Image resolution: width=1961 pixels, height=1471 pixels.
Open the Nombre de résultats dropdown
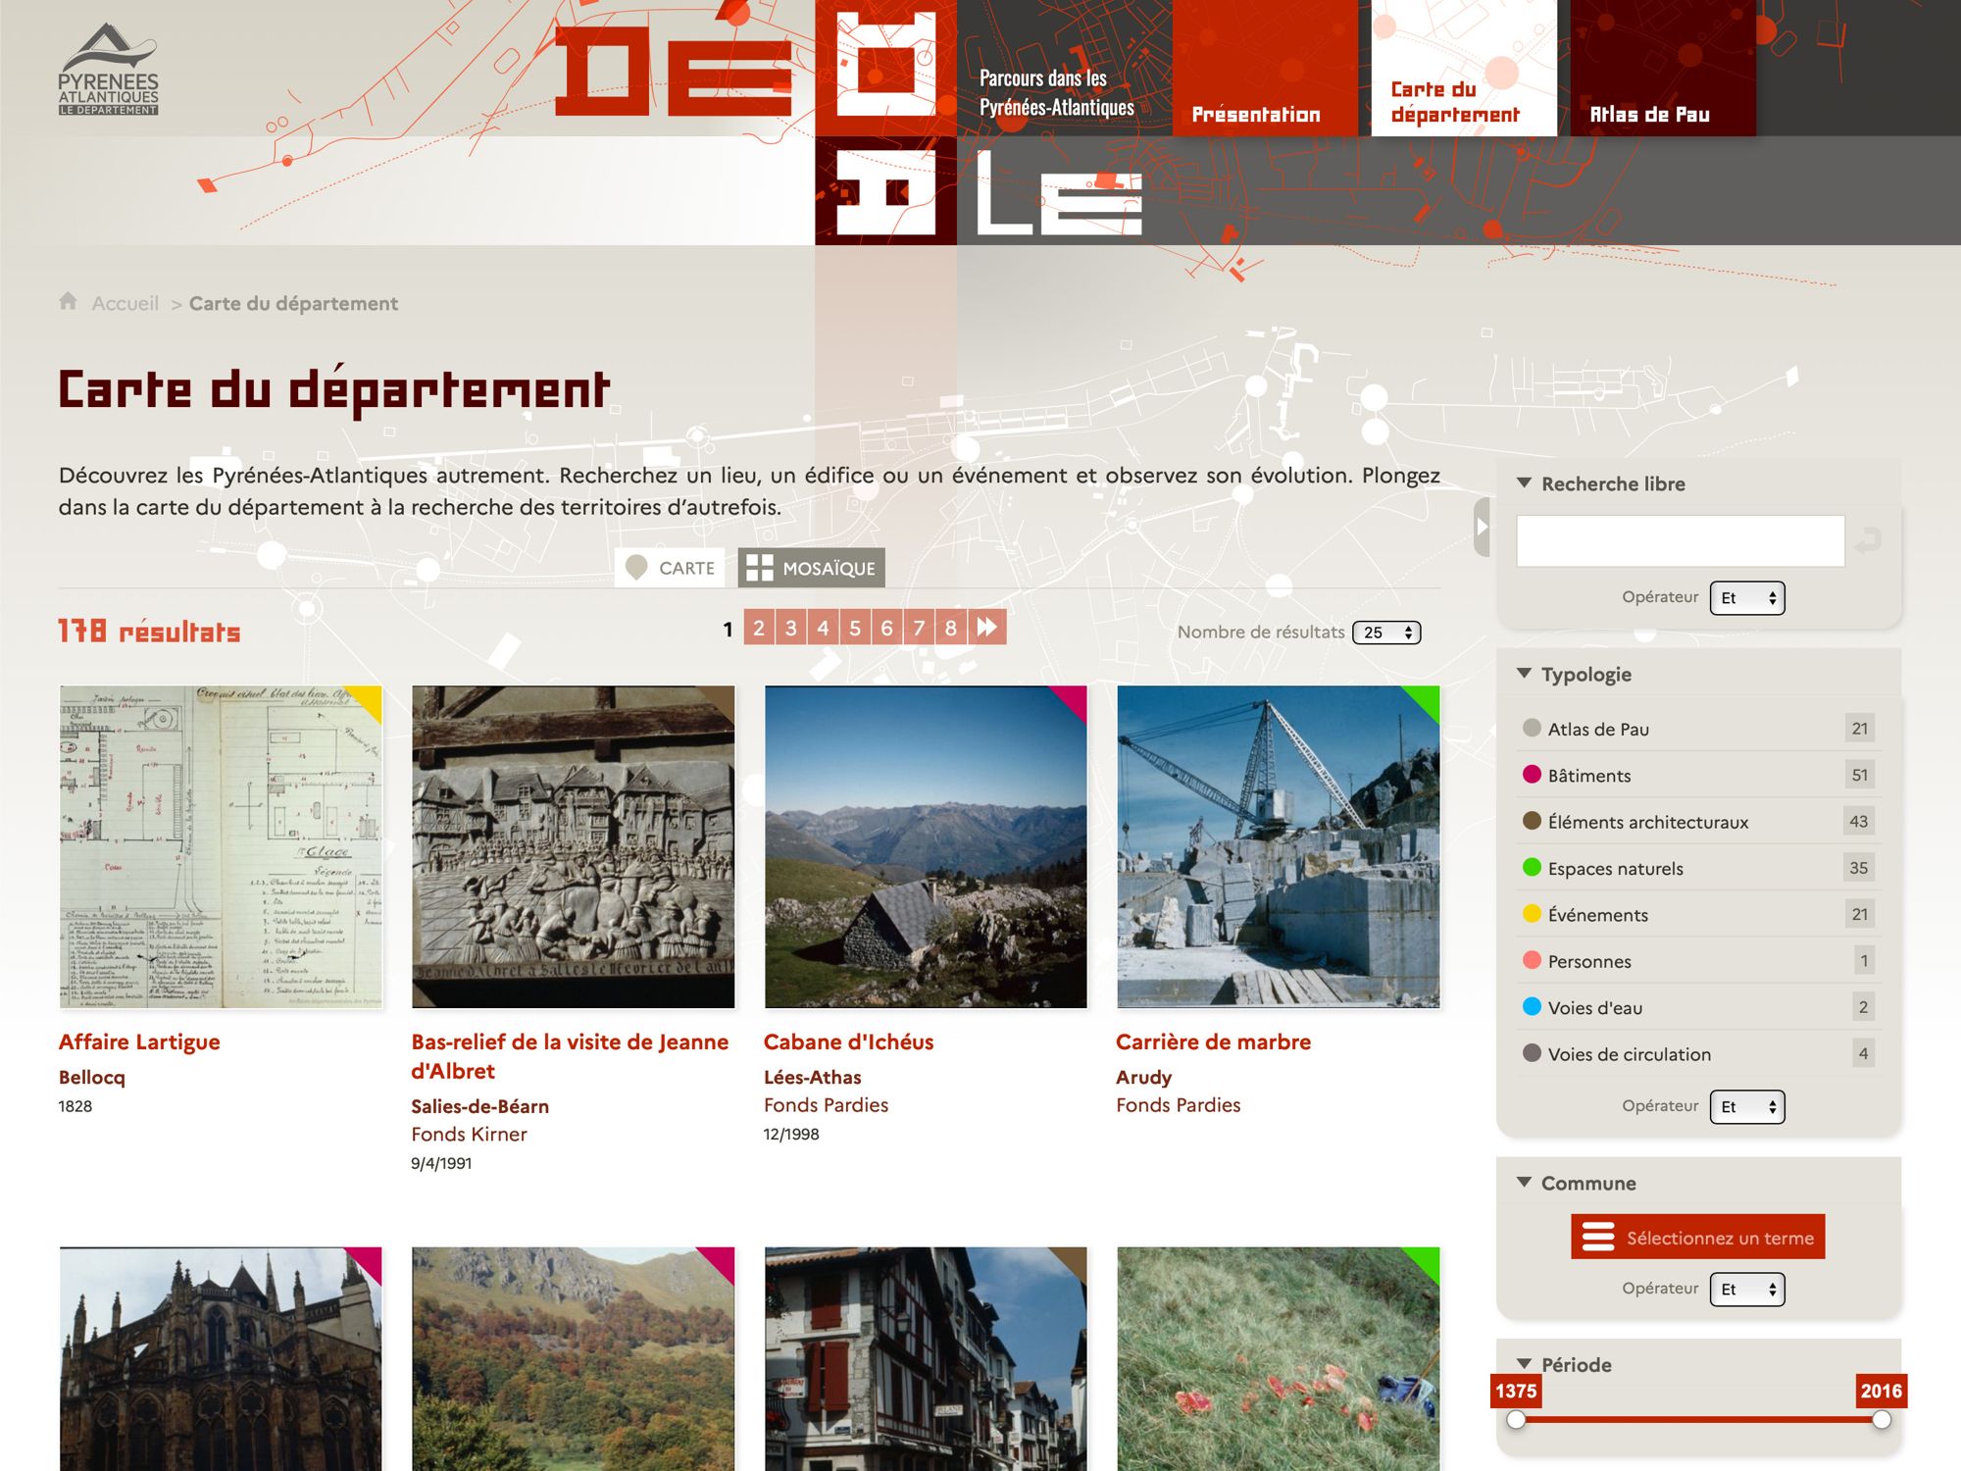1386,633
